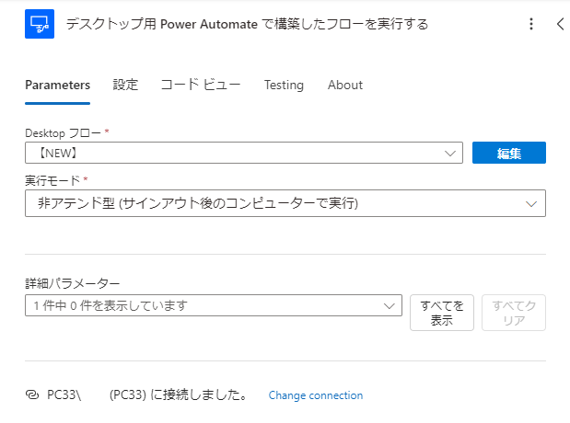Open the 設定 tab
Image resolution: width=570 pixels, height=423 pixels.
click(125, 85)
